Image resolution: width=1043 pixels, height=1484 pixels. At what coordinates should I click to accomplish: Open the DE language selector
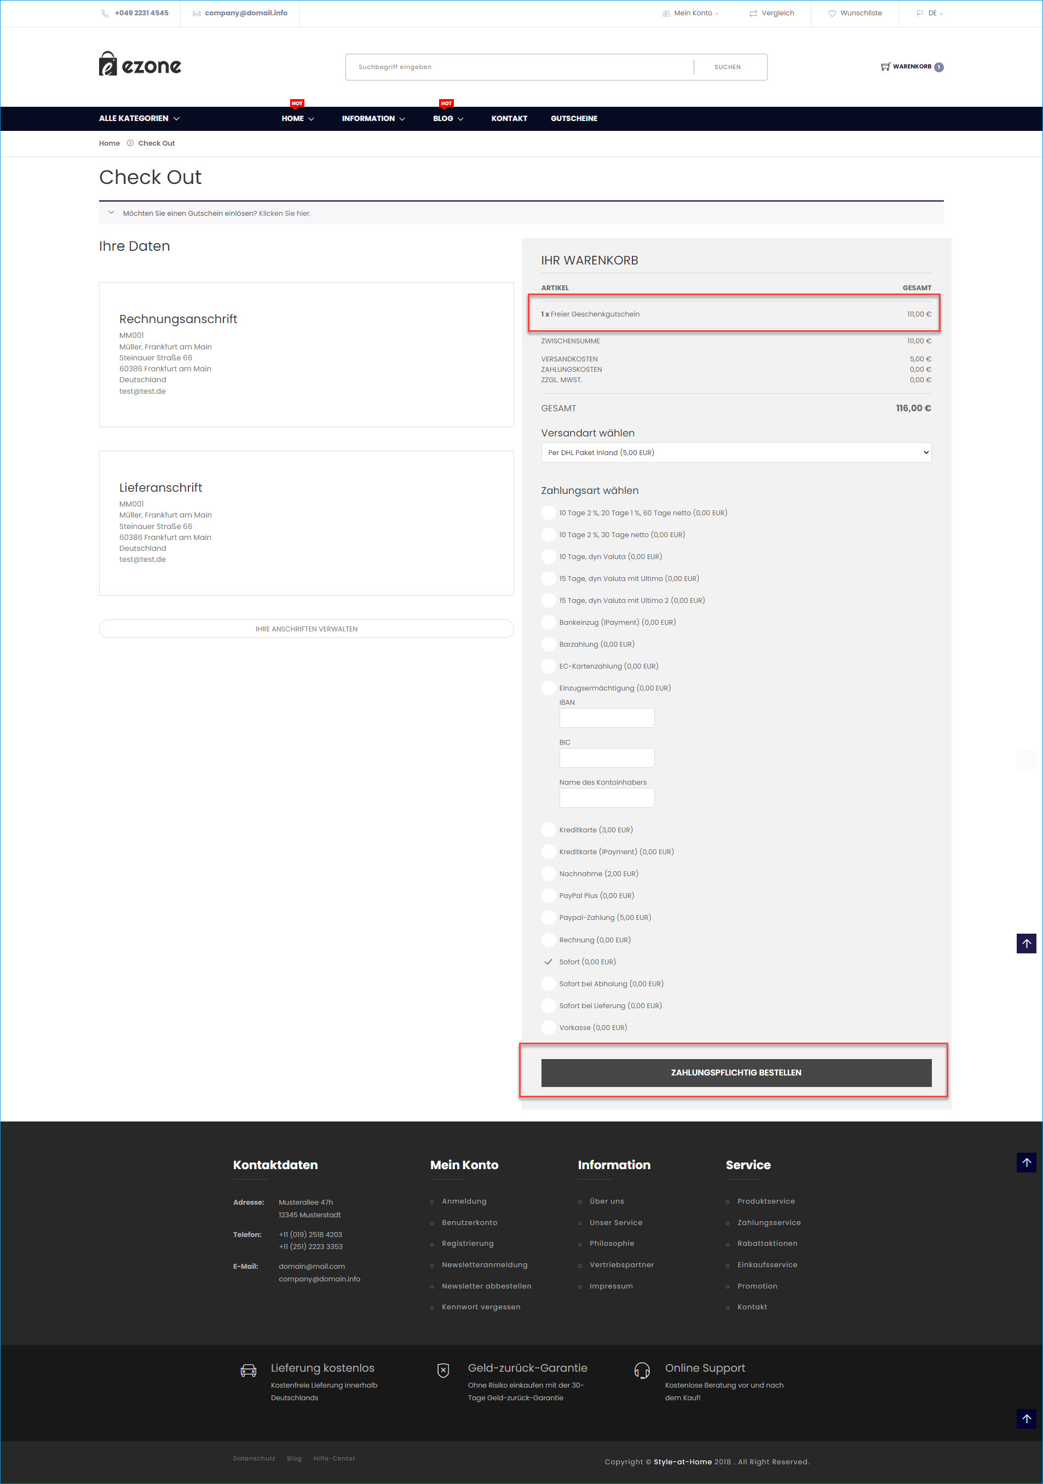coord(935,14)
